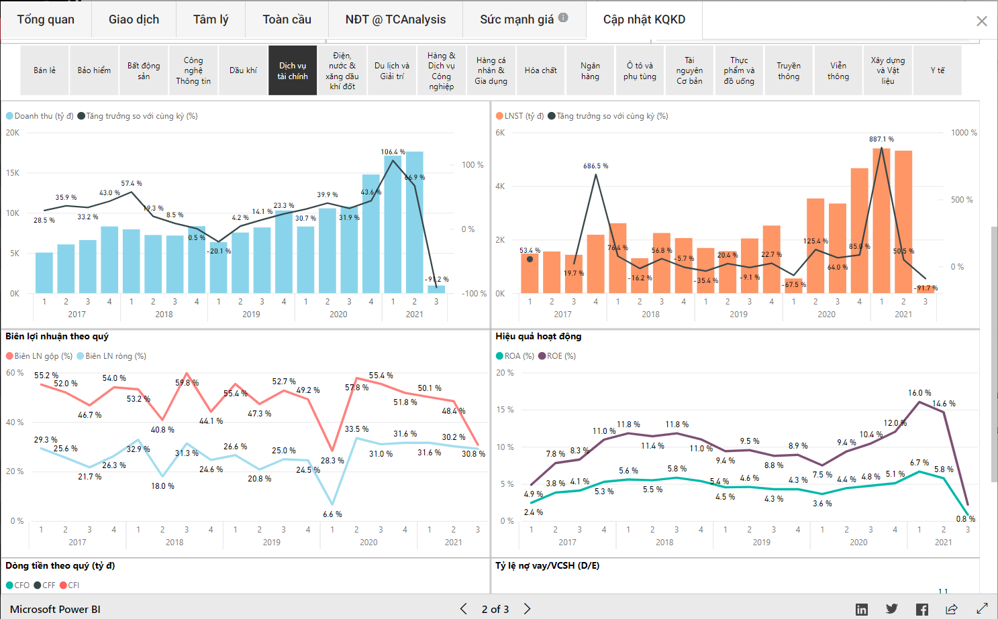Switch to the Giao dịch tab
Image resolution: width=998 pixels, height=619 pixels.
(x=134, y=19)
